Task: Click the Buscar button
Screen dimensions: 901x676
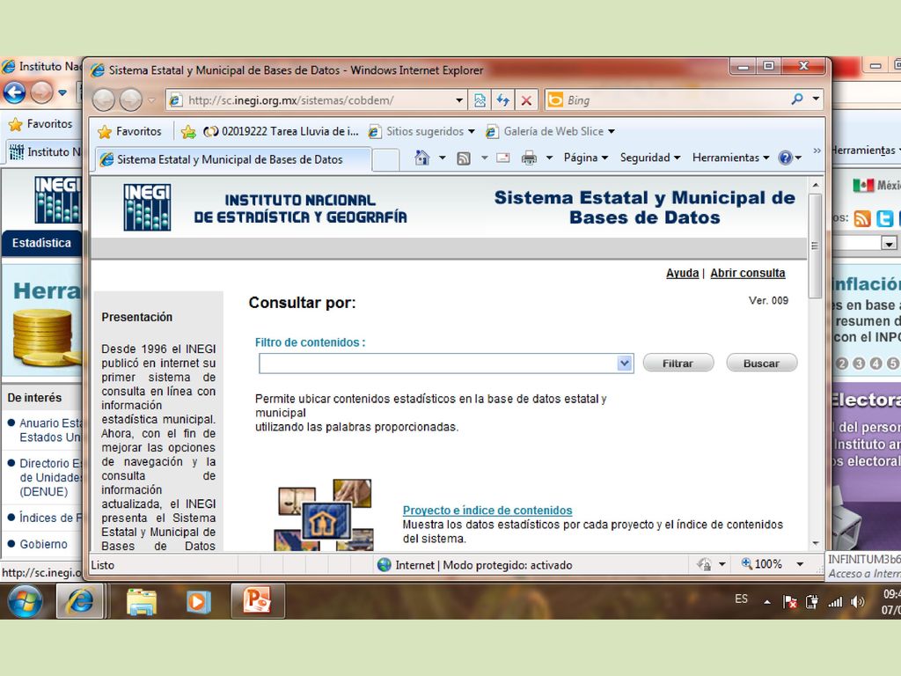Action: (x=761, y=364)
